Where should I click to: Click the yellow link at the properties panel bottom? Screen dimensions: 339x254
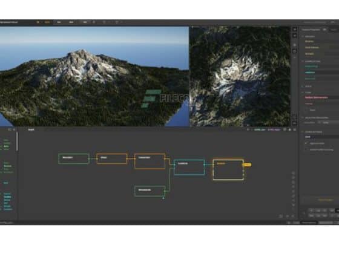(326, 200)
